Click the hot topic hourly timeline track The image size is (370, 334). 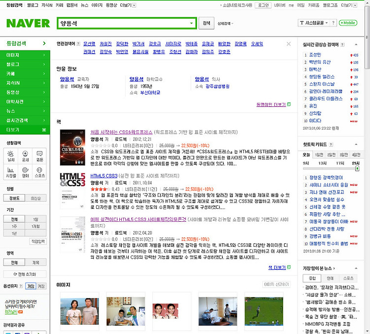pos(330,168)
